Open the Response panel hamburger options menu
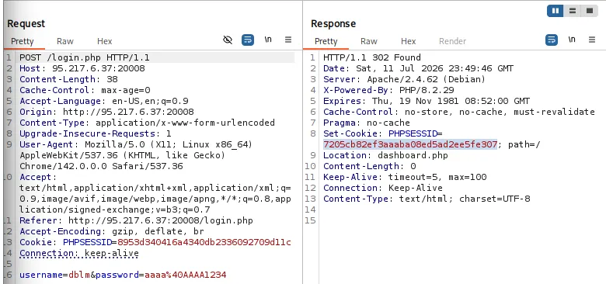Viewport: 606px width, 284px height. tap(592, 40)
